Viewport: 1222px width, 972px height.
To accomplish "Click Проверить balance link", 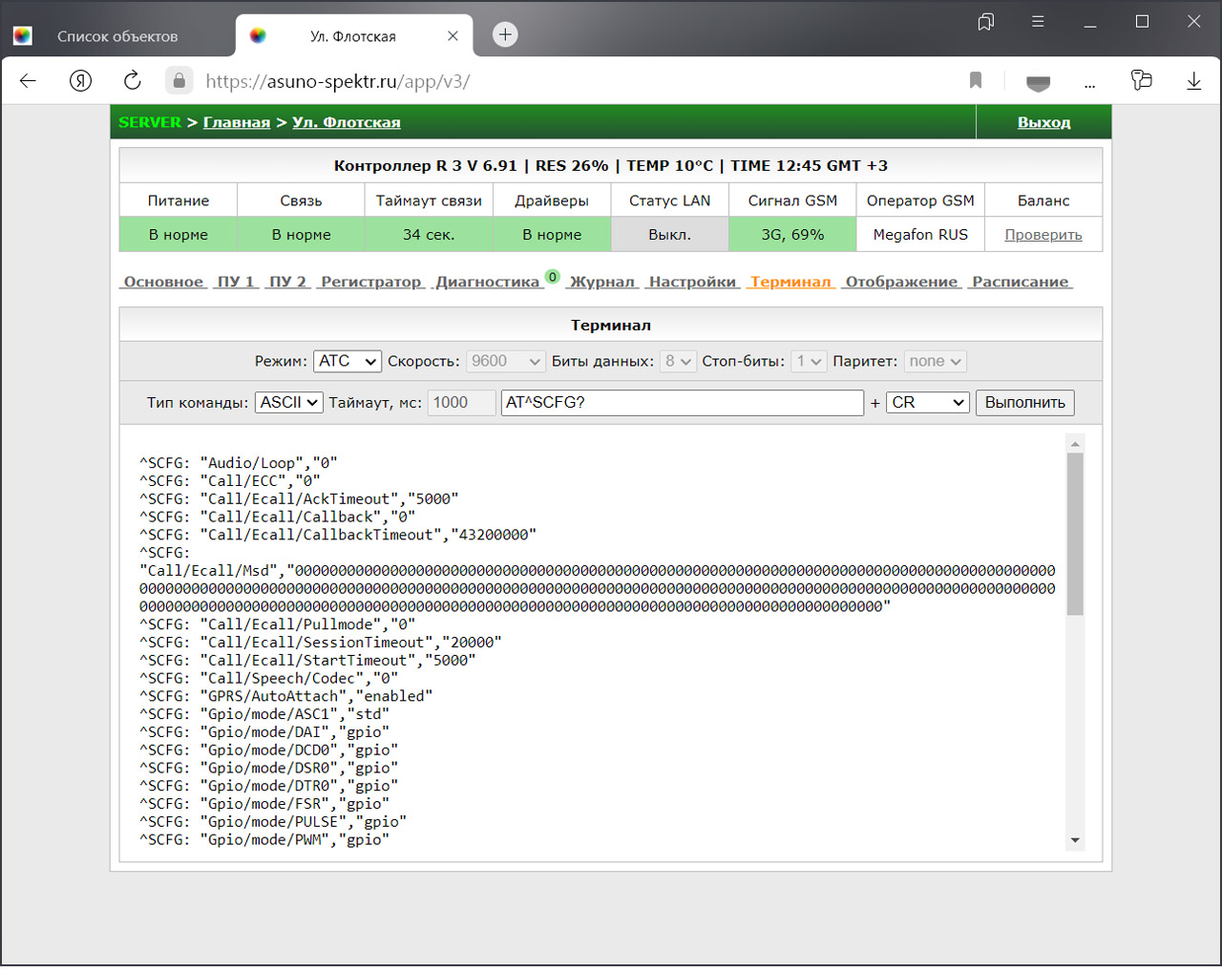I will click(x=1043, y=235).
